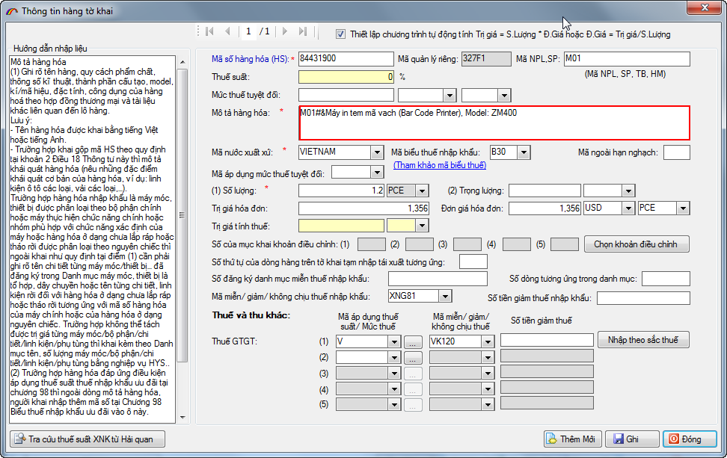
Task: Open the Mã biểu thuế nhập khẩu dropdown
Action: 524,152
